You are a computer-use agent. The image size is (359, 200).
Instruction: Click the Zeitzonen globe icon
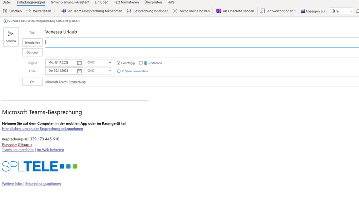(x=146, y=63)
